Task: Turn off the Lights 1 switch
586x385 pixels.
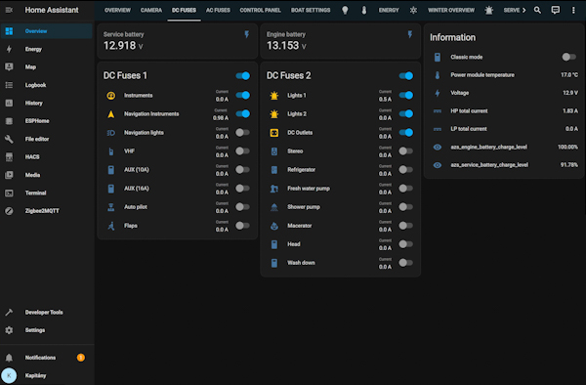Action: click(x=406, y=96)
